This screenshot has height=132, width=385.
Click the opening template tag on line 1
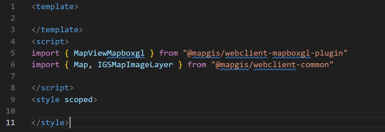tap(55, 6)
